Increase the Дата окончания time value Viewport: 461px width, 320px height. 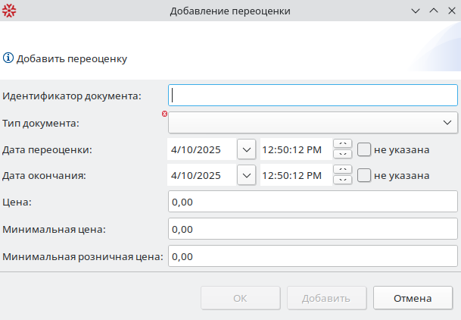[343, 170]
